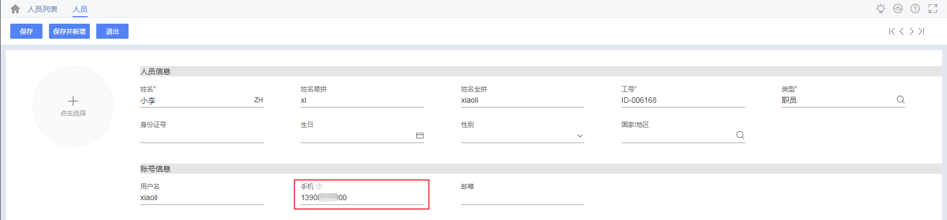Jump to the last record

(921, 32)
